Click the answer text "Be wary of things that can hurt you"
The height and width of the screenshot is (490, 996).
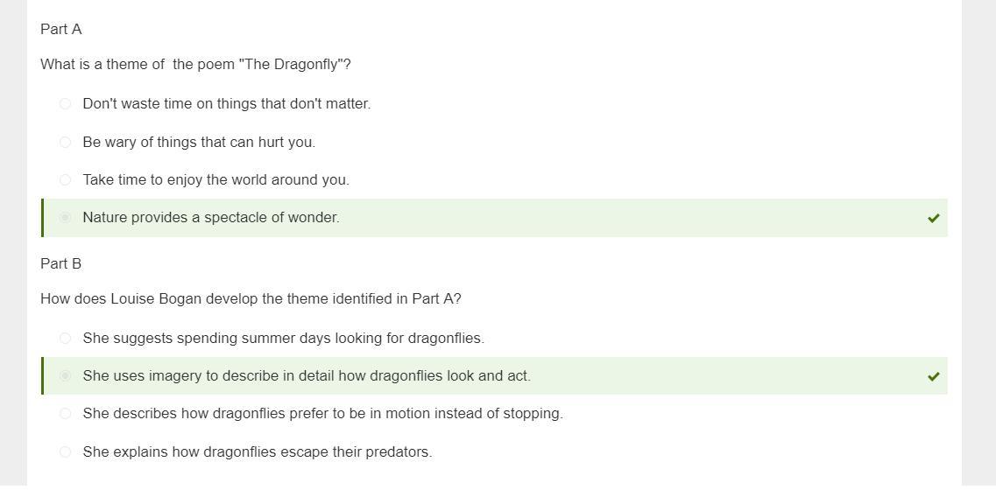(199, 142)
